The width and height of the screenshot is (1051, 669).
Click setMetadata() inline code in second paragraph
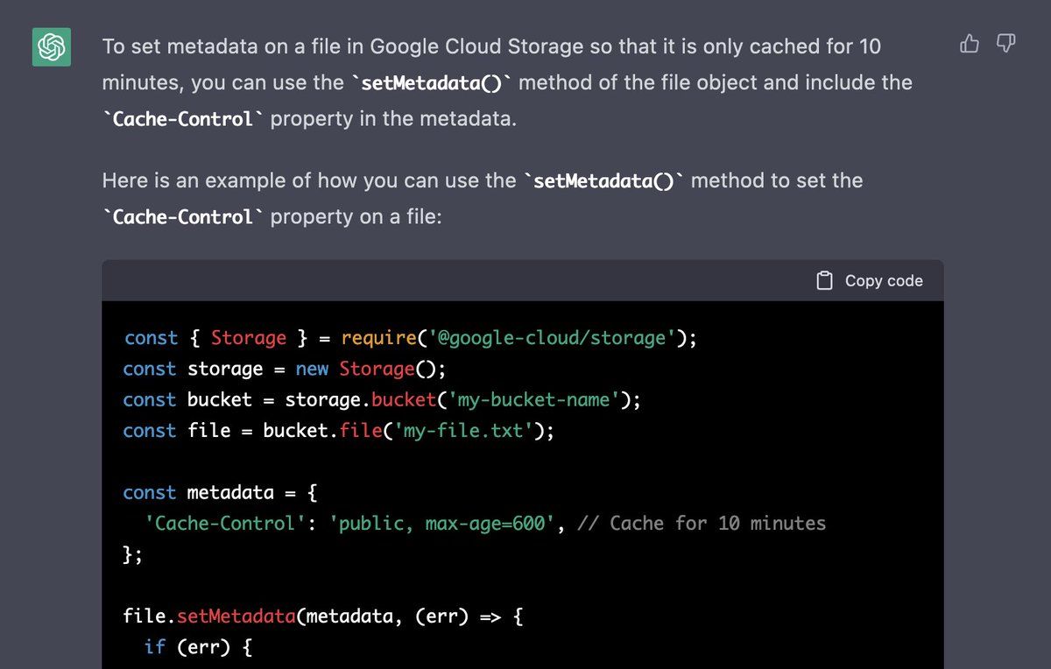pyautogui.click(x=607, y=181)
